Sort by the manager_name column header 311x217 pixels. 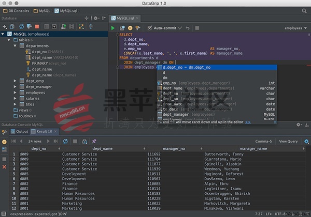pos(253,149)
